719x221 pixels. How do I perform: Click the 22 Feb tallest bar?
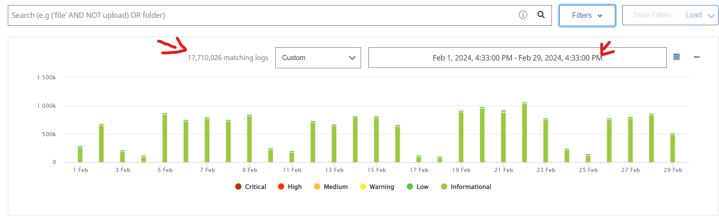524,133
